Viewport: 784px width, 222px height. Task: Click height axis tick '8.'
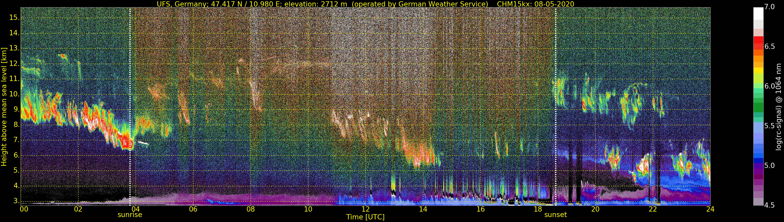point(16,125)
